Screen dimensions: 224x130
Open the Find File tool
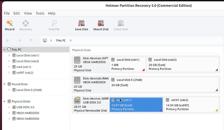54,25
